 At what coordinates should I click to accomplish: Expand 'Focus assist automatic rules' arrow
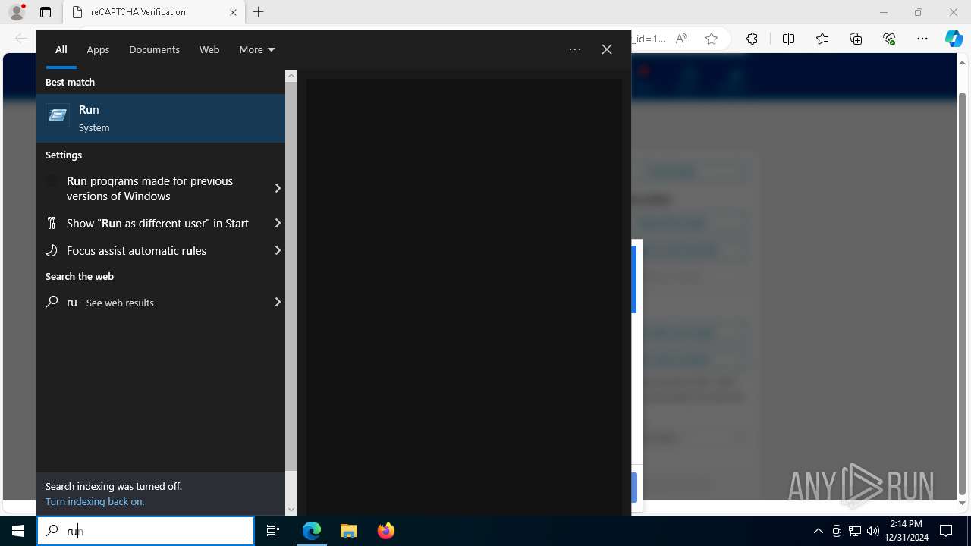[278, 250]
